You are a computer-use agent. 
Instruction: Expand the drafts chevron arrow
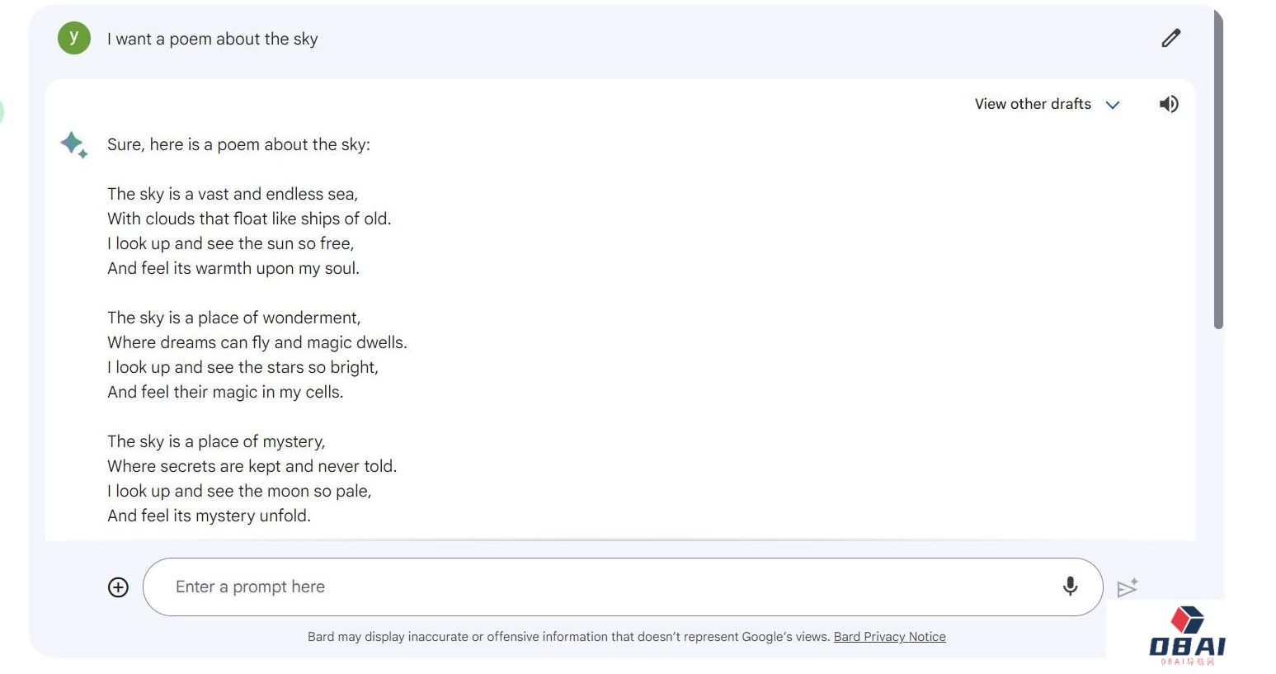point(1113,105)
